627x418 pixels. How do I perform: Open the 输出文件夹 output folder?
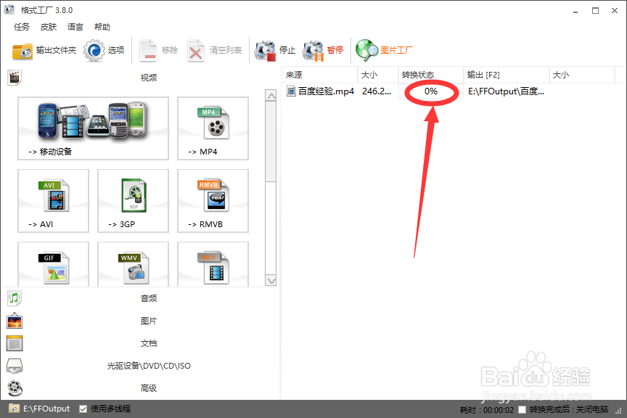tap(44, 50)
